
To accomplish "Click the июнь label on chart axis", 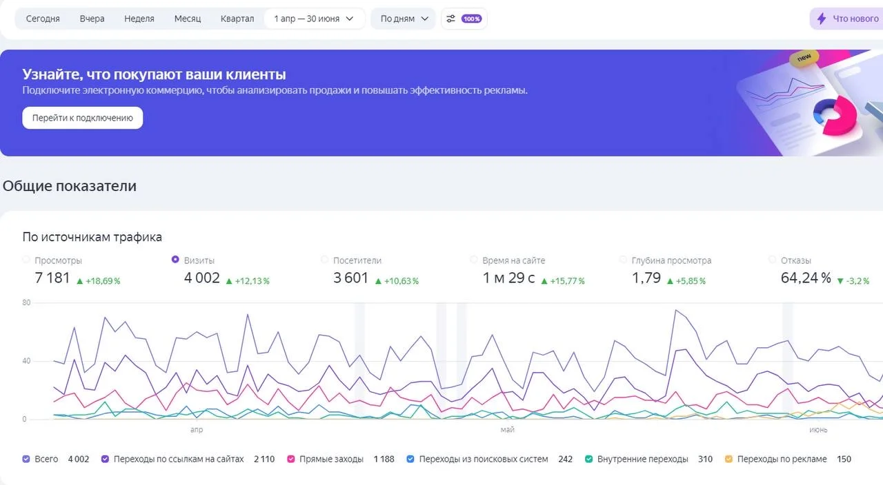I will (x=819, y=430).
